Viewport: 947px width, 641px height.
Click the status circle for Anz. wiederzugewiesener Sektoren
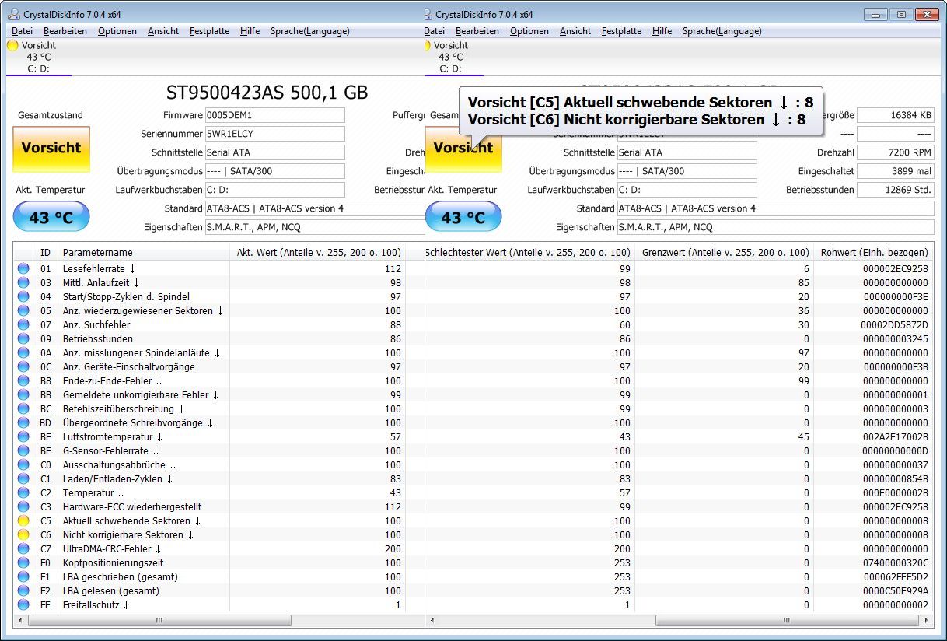coord(23,311)
